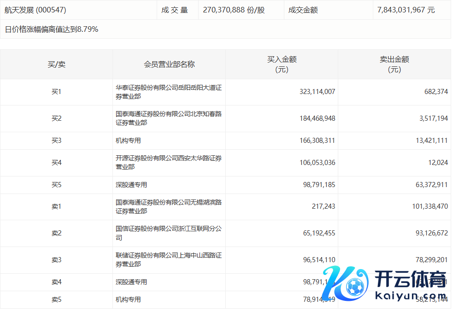The width and height of the screenshot is (453, 311).
Task: Click the 买/卖 column header
Action: point(56,65)
